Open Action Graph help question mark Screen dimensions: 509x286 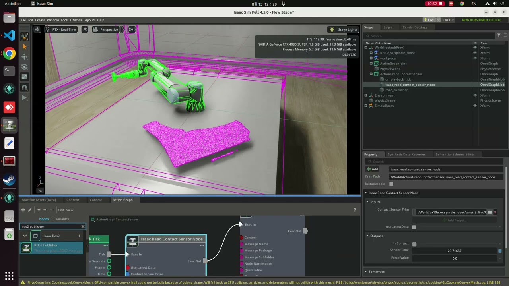(x=355, y=210)
